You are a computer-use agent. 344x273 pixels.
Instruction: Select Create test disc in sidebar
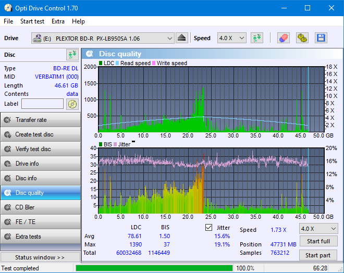click(40, 134)
